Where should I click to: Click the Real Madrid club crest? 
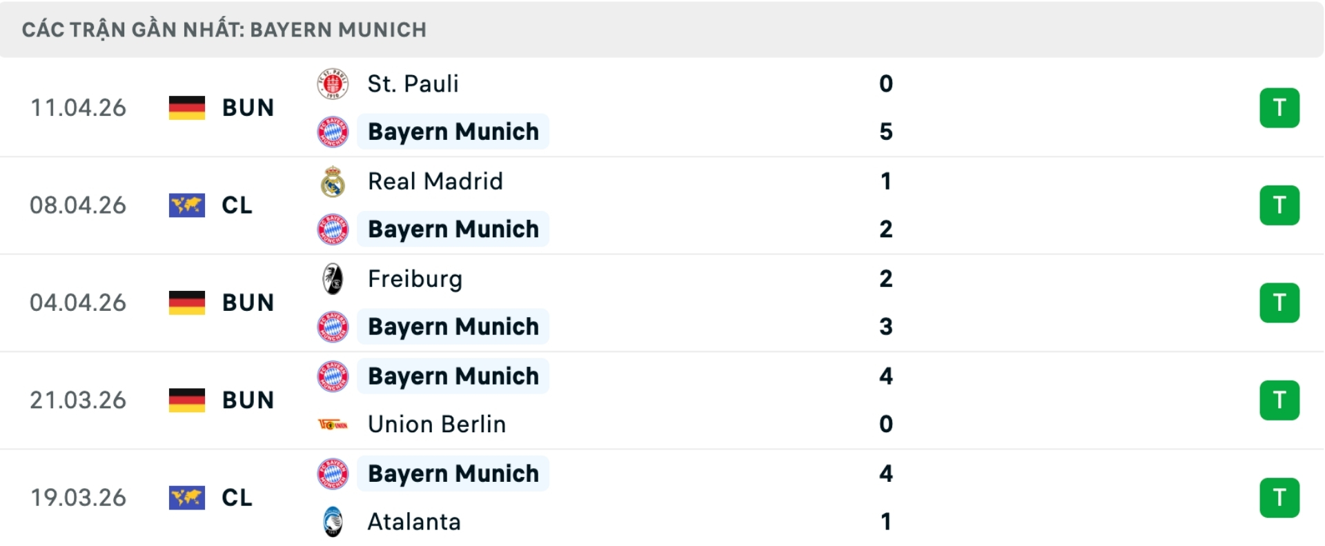[x=333, y=182]
